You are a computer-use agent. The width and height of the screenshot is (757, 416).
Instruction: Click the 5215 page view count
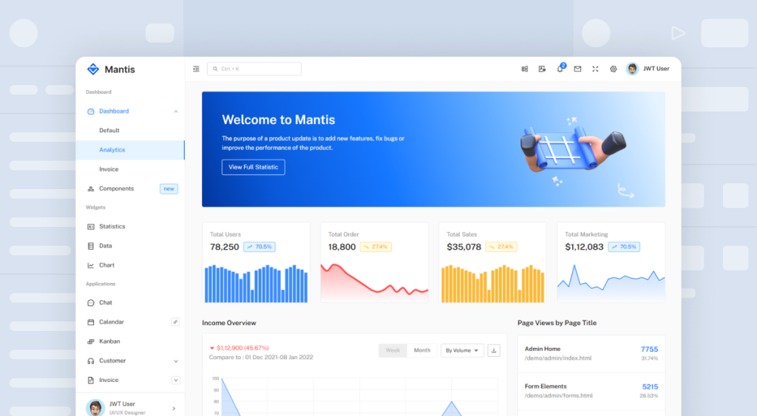tap(650, 386)
